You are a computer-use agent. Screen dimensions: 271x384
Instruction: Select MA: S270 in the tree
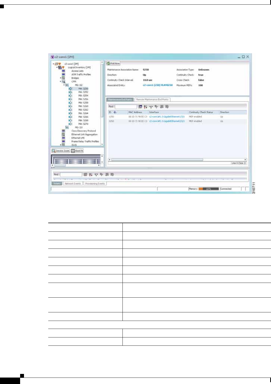pyautogui.click(x=83, y=124)
